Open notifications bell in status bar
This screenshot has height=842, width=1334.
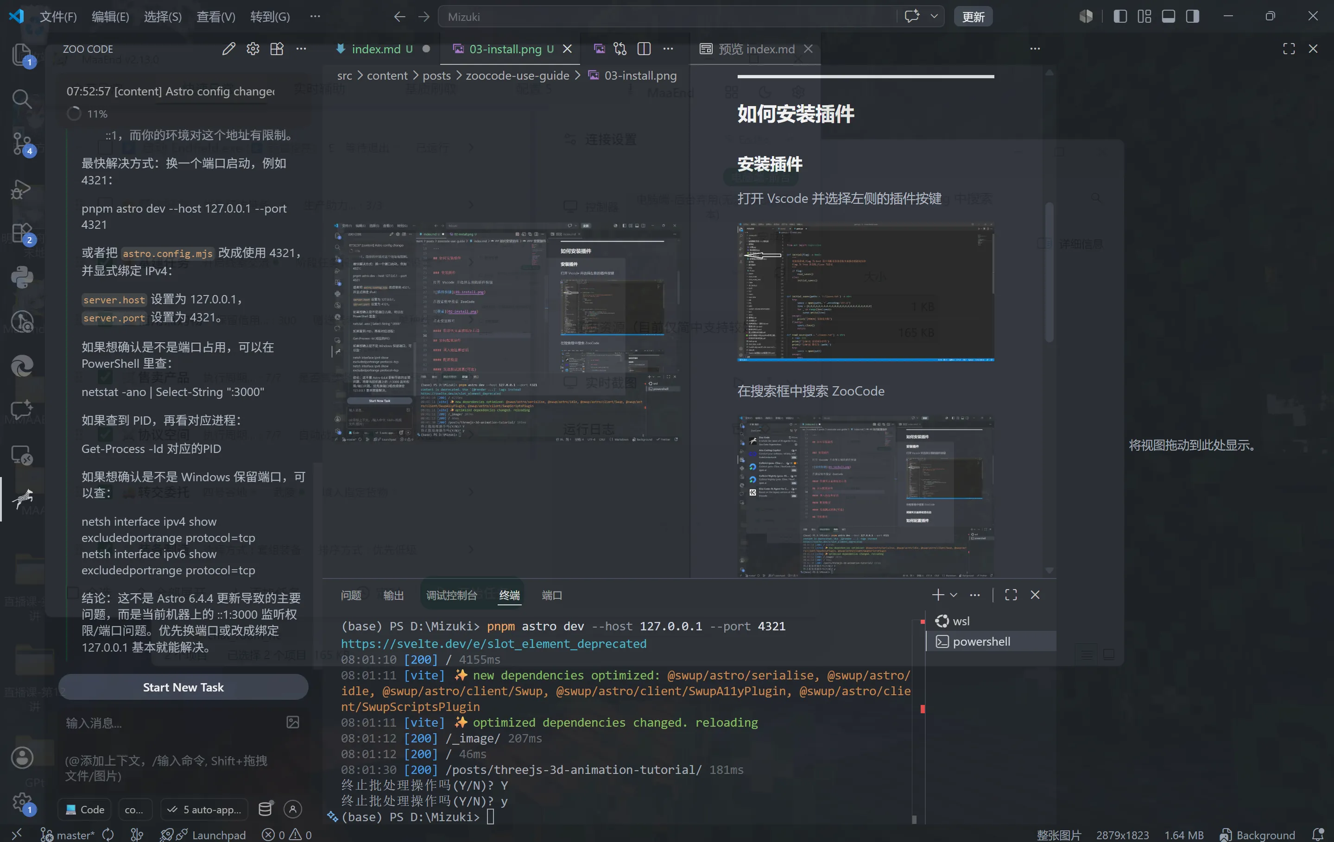(1318, 834)
